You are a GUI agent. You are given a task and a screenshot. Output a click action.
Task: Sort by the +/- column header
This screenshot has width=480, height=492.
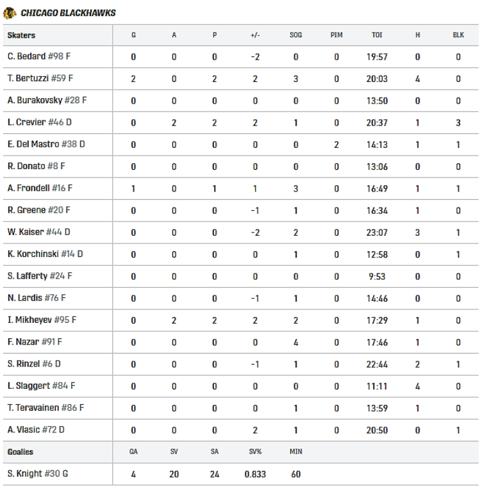[x=255, y=35]
